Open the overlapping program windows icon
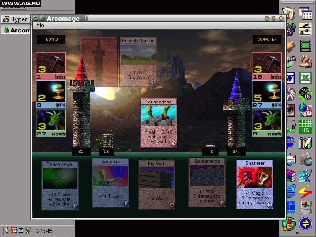Viewport: 316px width, 237px height. click(305, 13)
